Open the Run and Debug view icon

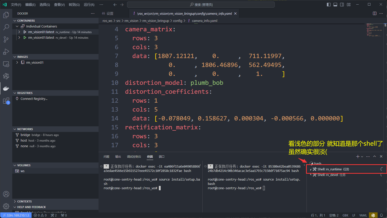click(6, 51)
